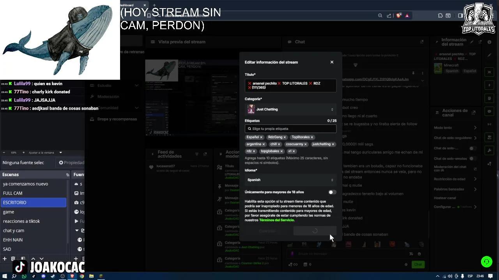The image size is (499, 280).
Task: Open Moderación del chat con IA
Action: click(x=455, y=169)
